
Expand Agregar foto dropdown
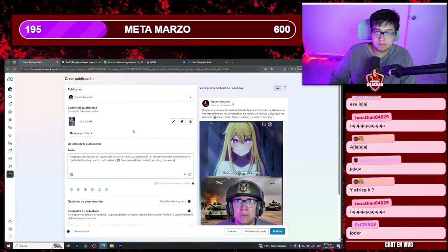click(x=81, y=133)
